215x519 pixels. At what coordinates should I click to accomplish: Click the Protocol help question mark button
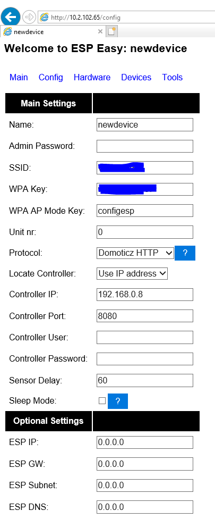(x=185, y=253)
